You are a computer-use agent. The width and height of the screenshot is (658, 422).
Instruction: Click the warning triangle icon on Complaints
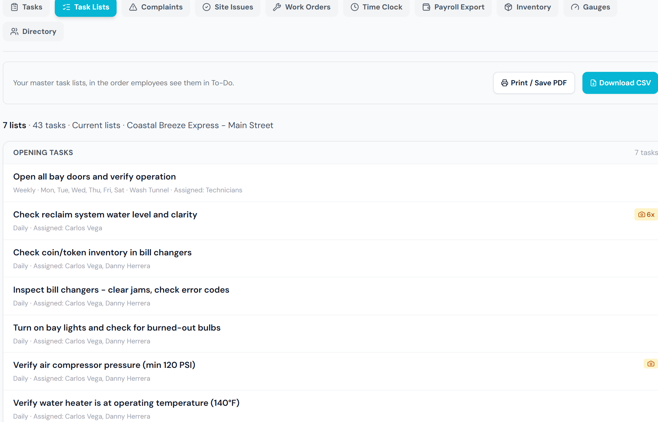pyautogui.click(x=133, y=7)
